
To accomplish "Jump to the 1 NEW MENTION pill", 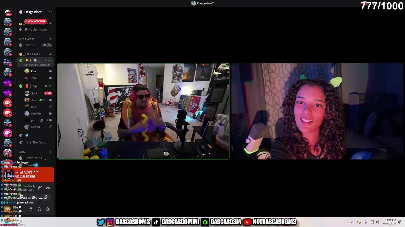I will click(x=35, y=21).
